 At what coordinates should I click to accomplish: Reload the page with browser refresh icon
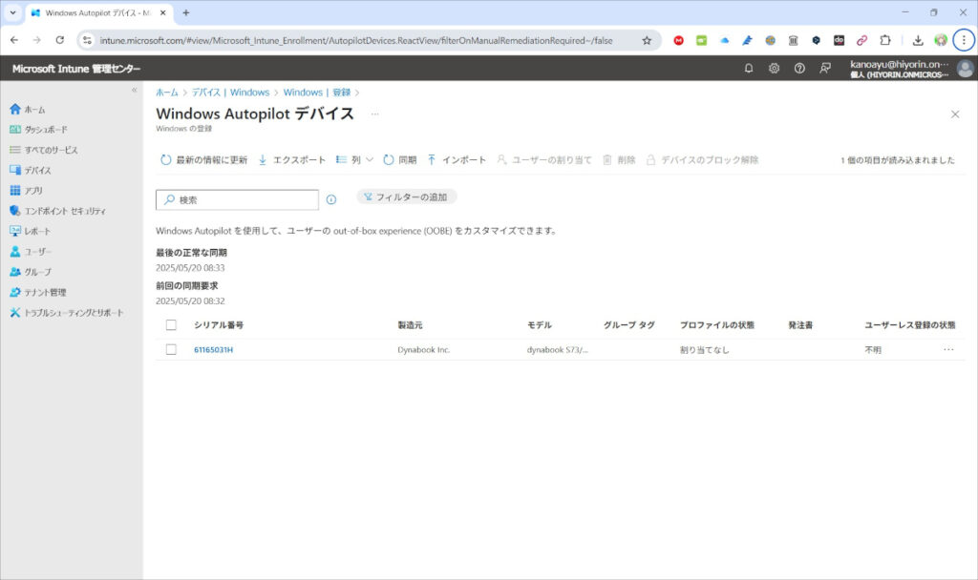(x=60, y=40)
